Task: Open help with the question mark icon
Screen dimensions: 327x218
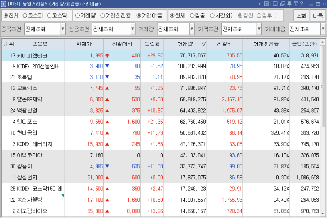Action: 302,4
